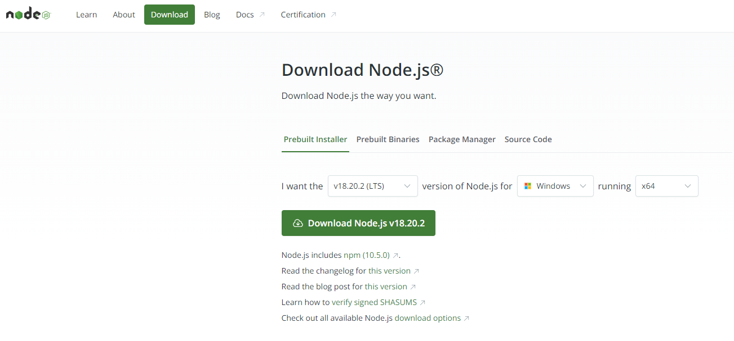Open the Windows platform dropdown
734x341 pixels.
[x=555, y=186]
